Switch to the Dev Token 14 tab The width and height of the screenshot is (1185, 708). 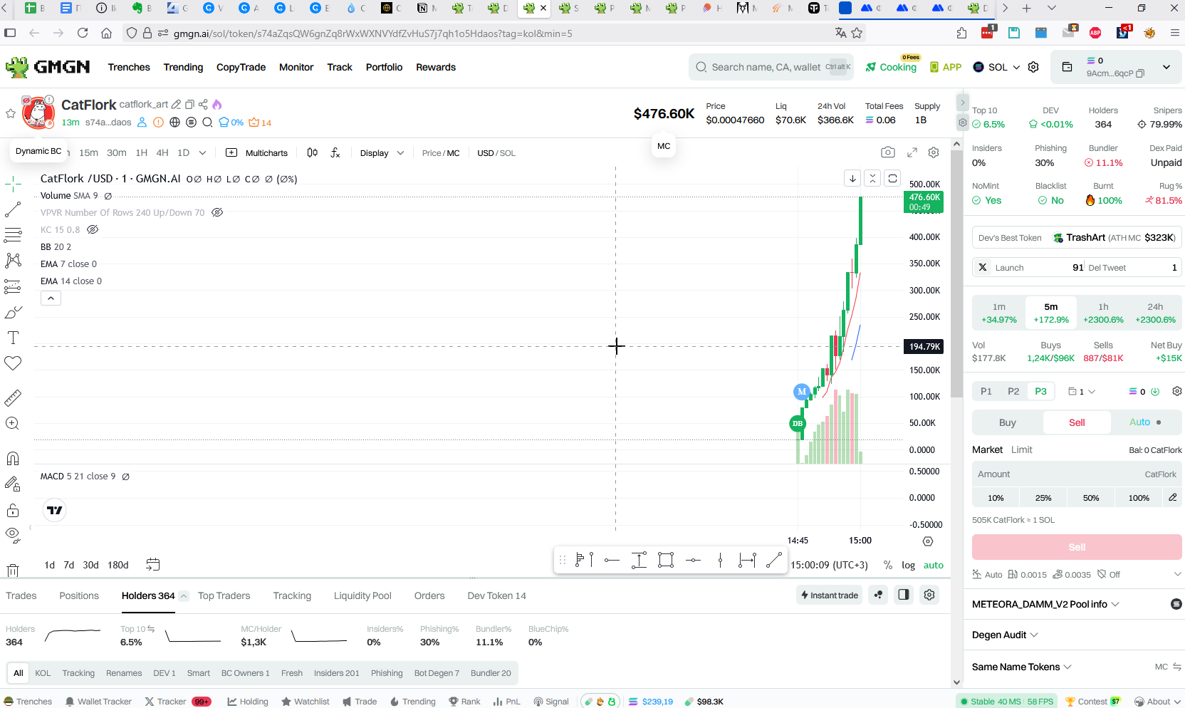(496, 595)
